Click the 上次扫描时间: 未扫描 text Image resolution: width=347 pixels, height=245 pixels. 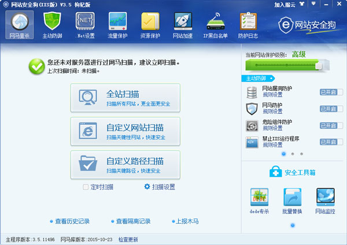[73, 71]
